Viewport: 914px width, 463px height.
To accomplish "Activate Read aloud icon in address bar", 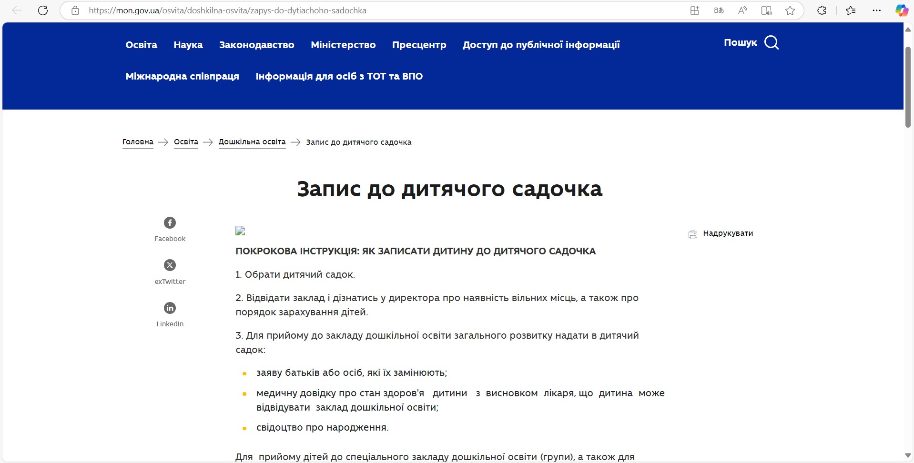I will point(742,10).
